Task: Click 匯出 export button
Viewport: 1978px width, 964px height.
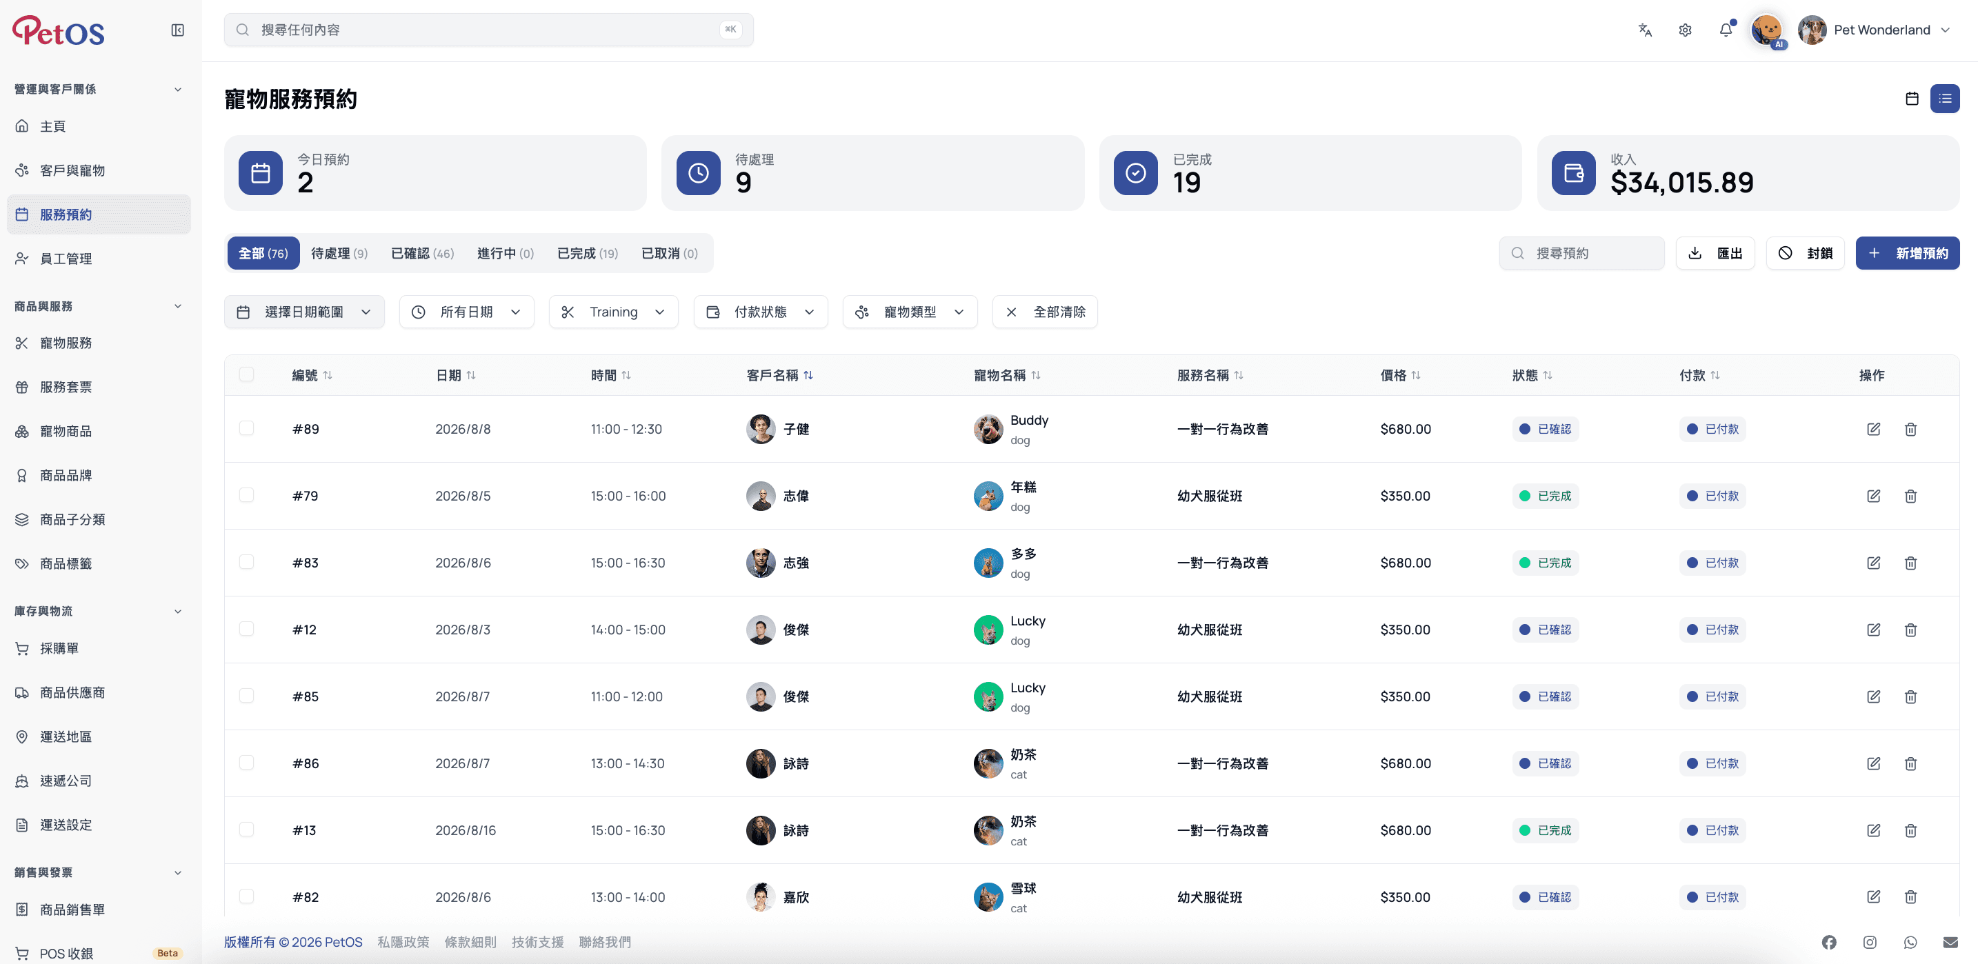Action: click(1715, 253)
